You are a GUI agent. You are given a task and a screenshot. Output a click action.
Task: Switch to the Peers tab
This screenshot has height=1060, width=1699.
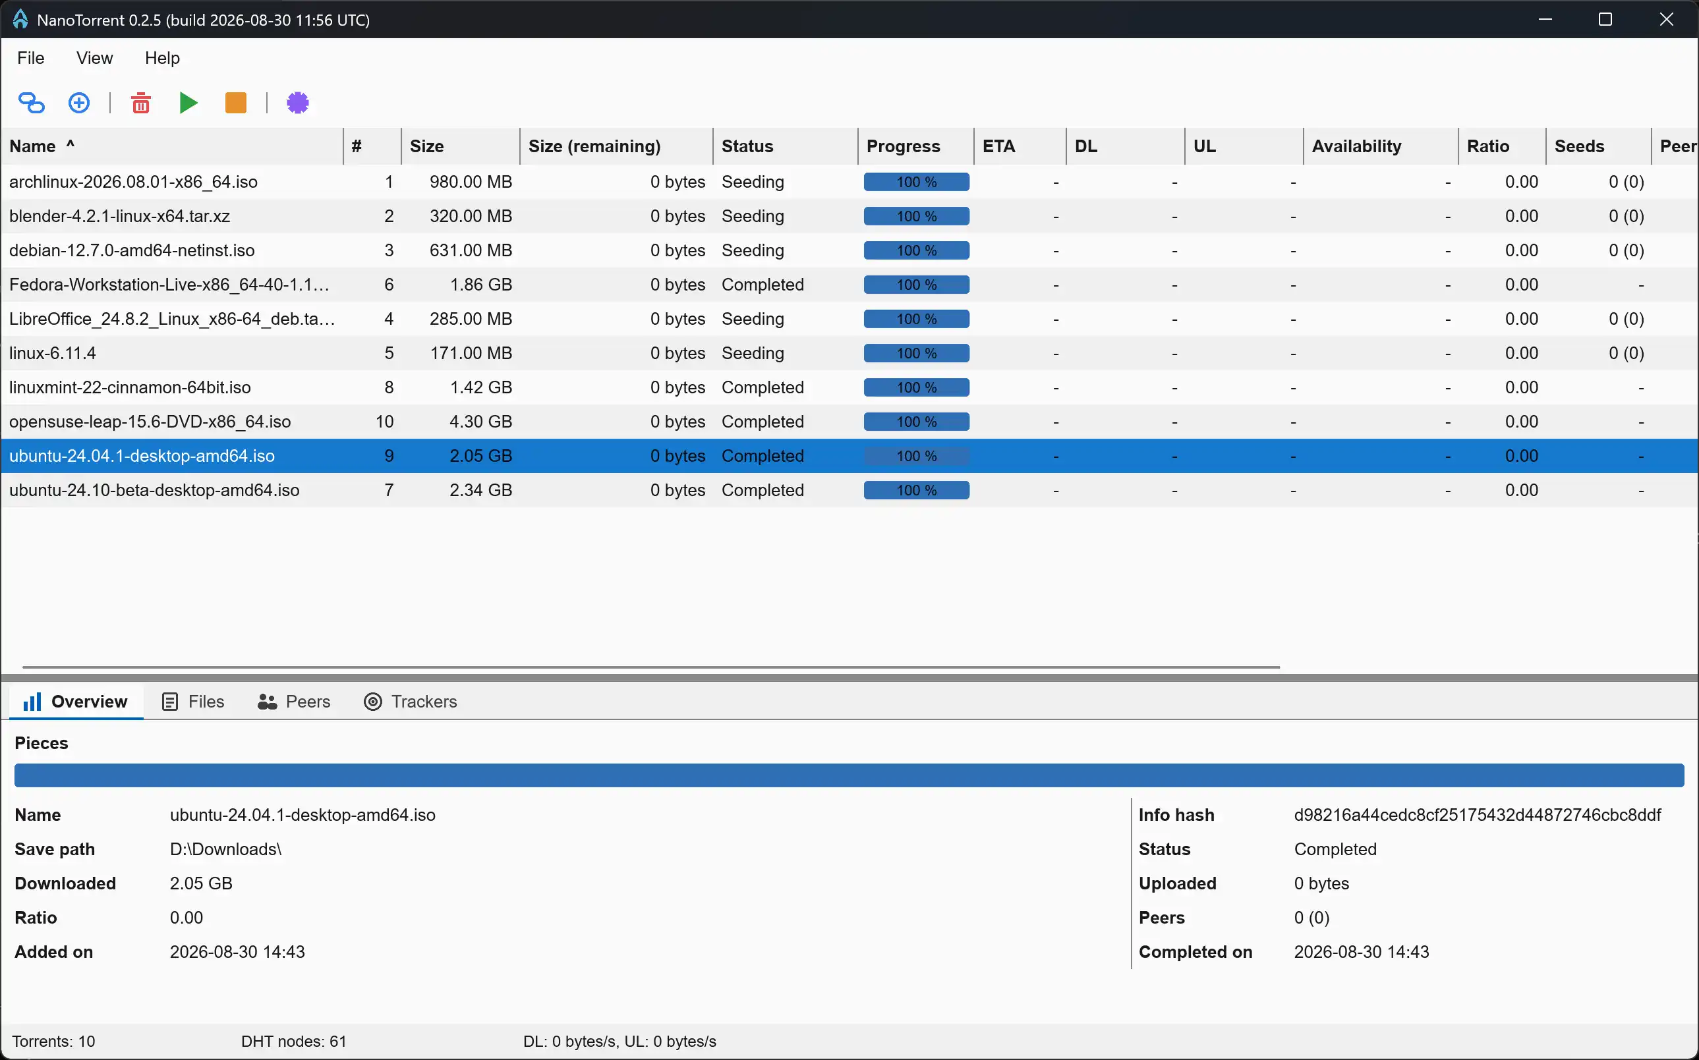coord(295,702)
